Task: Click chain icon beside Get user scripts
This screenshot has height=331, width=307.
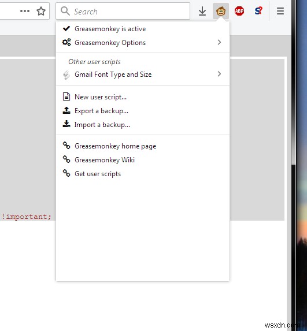Action: 66,173
